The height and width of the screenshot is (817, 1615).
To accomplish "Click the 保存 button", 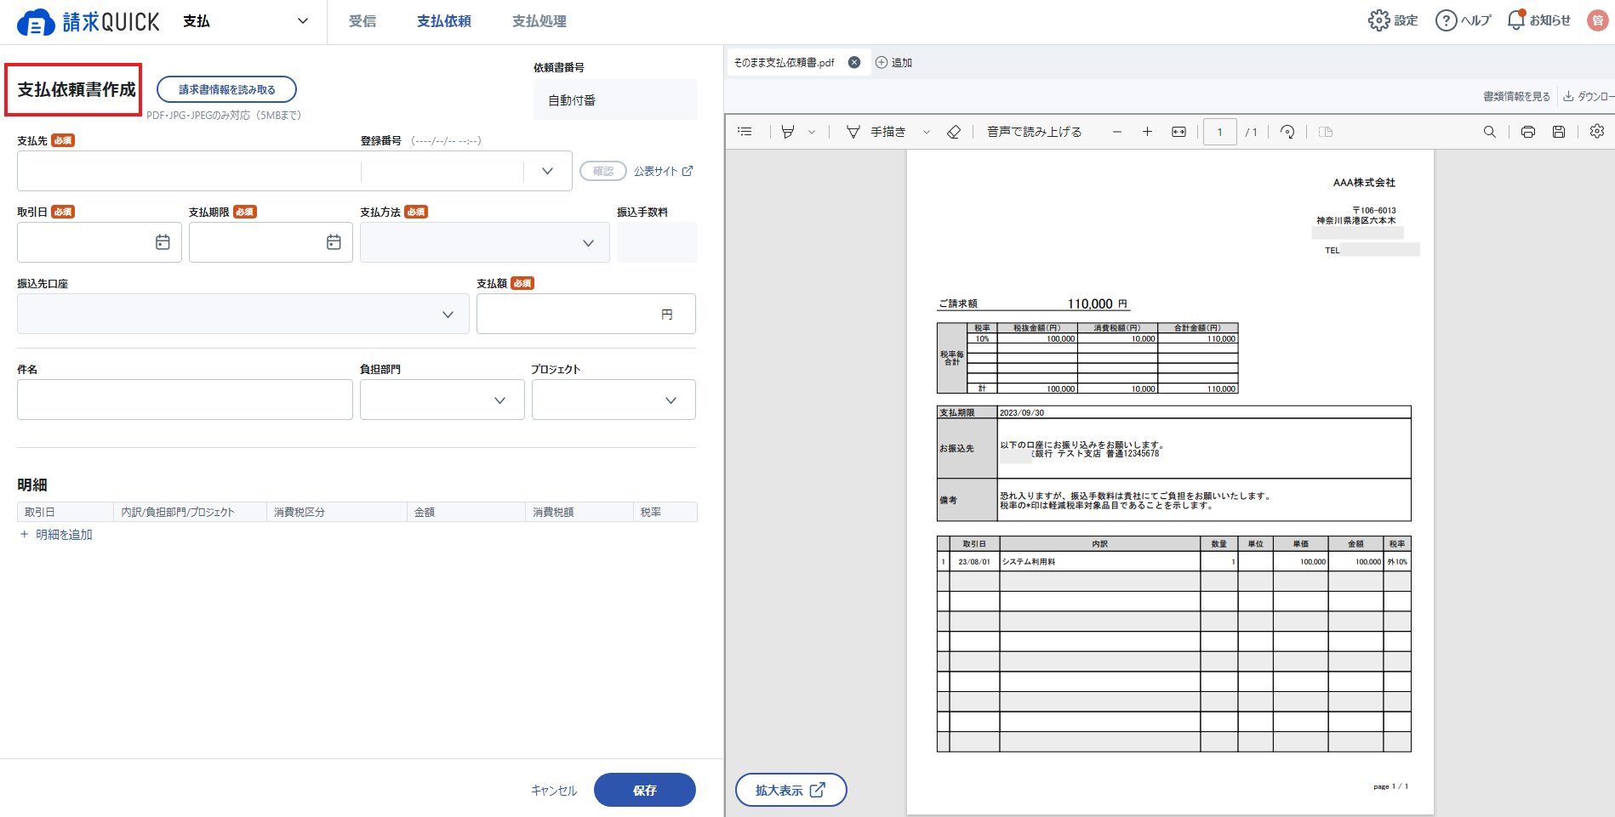I will (x=645, y=790).
